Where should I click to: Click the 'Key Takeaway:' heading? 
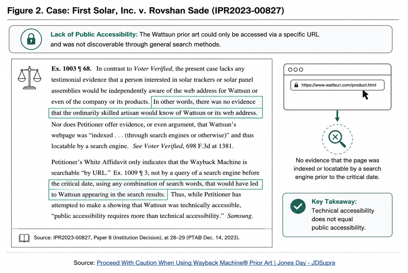pyautogui.click(x=334, y=202)
